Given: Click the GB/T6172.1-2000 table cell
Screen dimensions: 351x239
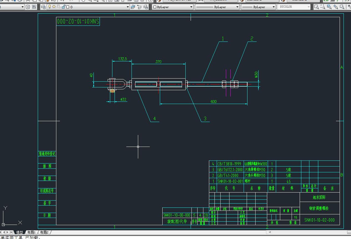Looking at the screenshot, I should click(230, 170).
